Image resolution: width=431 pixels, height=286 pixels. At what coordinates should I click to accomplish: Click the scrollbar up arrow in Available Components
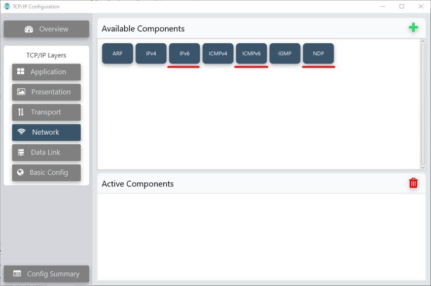(x=423, y=42)
